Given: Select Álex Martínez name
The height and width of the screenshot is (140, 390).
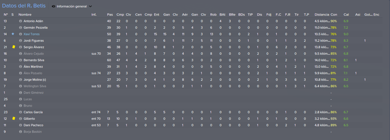Looking at the screenshot, I should coord(34,67).
